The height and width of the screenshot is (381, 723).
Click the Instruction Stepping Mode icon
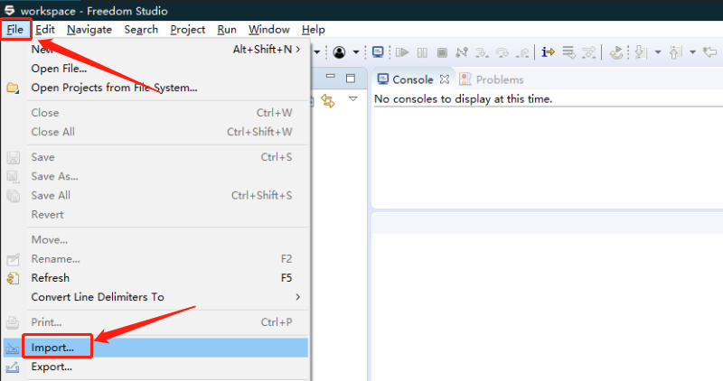[548, 52]
